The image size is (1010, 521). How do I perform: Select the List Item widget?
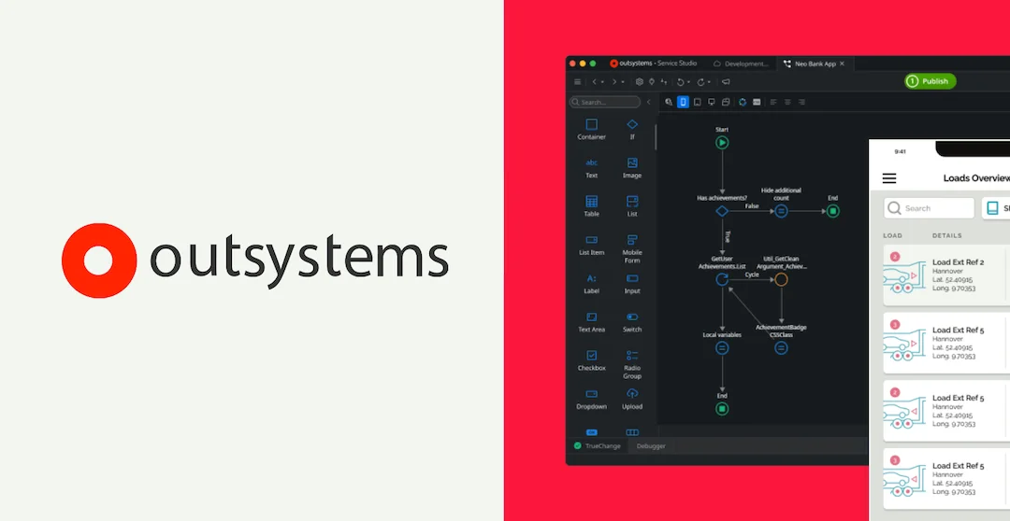(591, 245)
